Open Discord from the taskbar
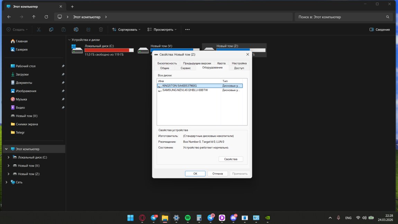 click(x=233, y=218)
